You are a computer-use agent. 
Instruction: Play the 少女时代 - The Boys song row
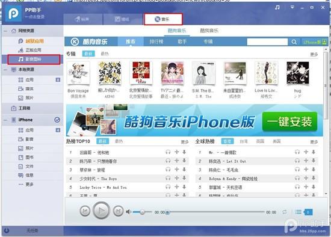point(128,179)
